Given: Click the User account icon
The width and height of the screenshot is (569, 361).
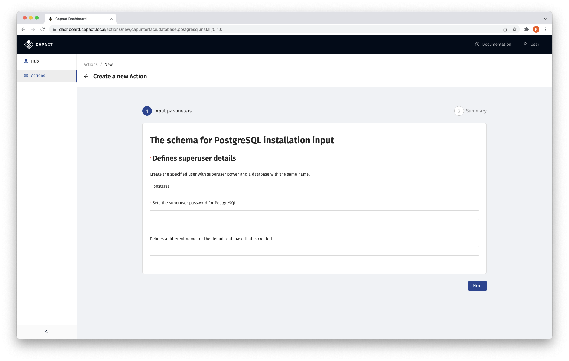Looking at the screenshot, I should point(525,44).
